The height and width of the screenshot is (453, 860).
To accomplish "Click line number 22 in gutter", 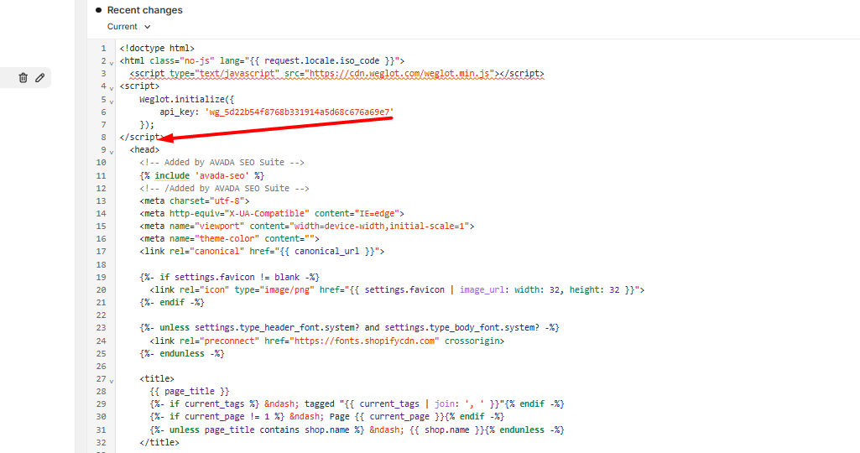I will point(101,315).
